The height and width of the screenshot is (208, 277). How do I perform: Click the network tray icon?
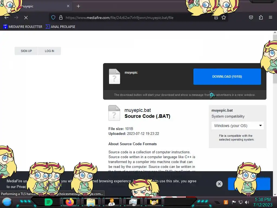coord(240,202)
